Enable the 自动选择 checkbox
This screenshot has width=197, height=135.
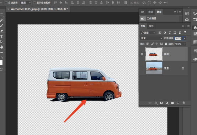pos(6,2)
